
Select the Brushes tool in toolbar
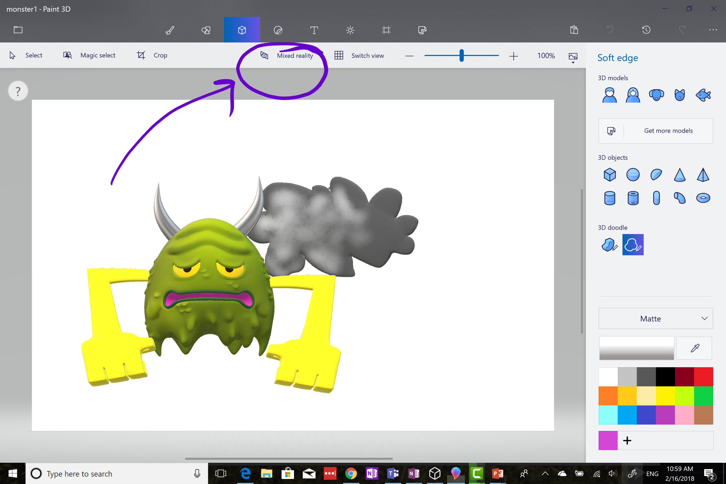point(170,29)
